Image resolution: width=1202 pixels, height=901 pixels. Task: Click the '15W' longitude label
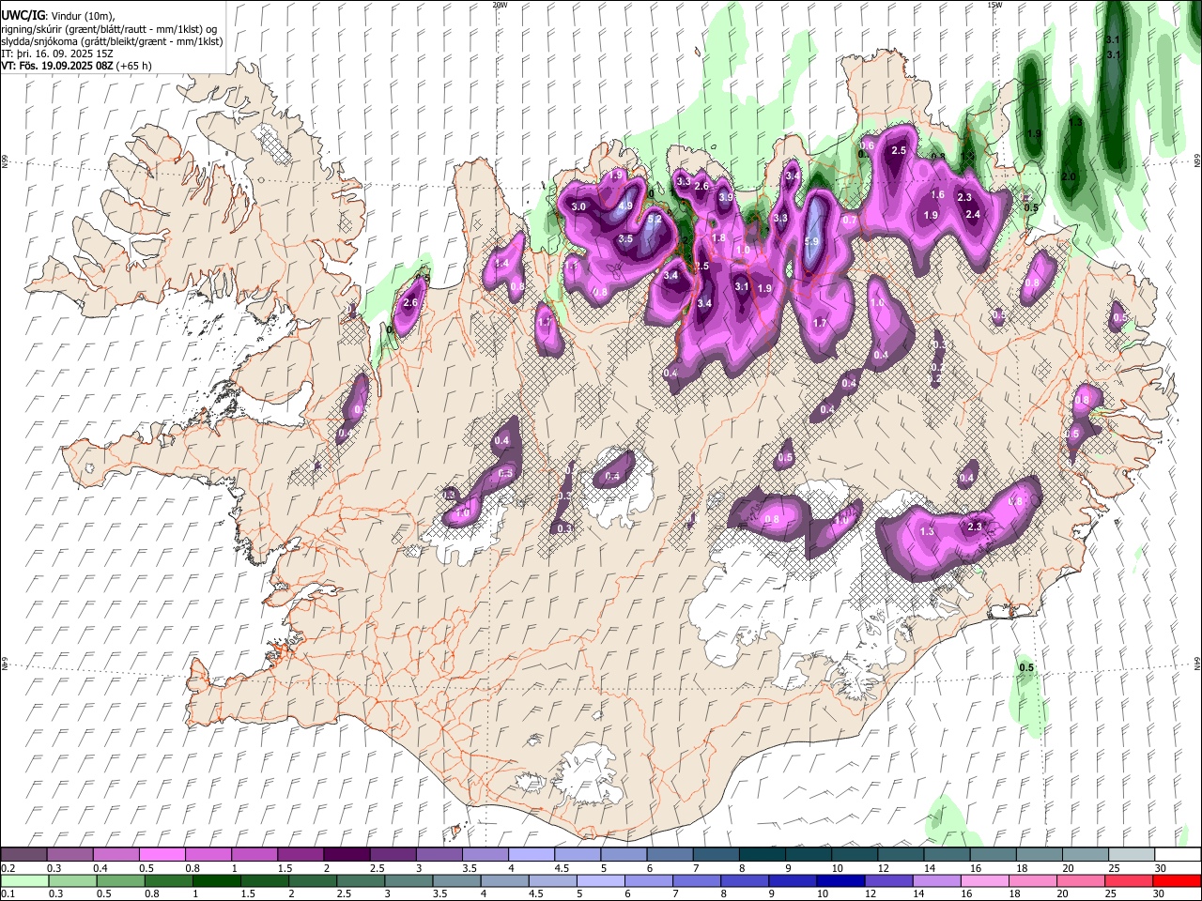pos(994,5)
